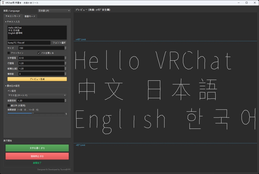This screenshot has height=174, width=259.
Task: Switch to the 画像モード tab
Action: [30, 16]
